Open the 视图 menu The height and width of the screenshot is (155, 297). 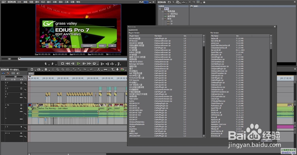coord(31,2)
